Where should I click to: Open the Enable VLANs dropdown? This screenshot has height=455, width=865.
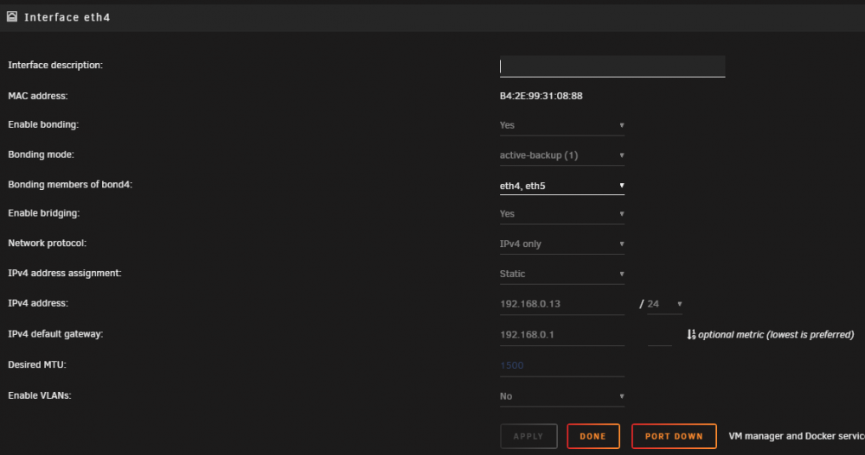pos(561,396)
